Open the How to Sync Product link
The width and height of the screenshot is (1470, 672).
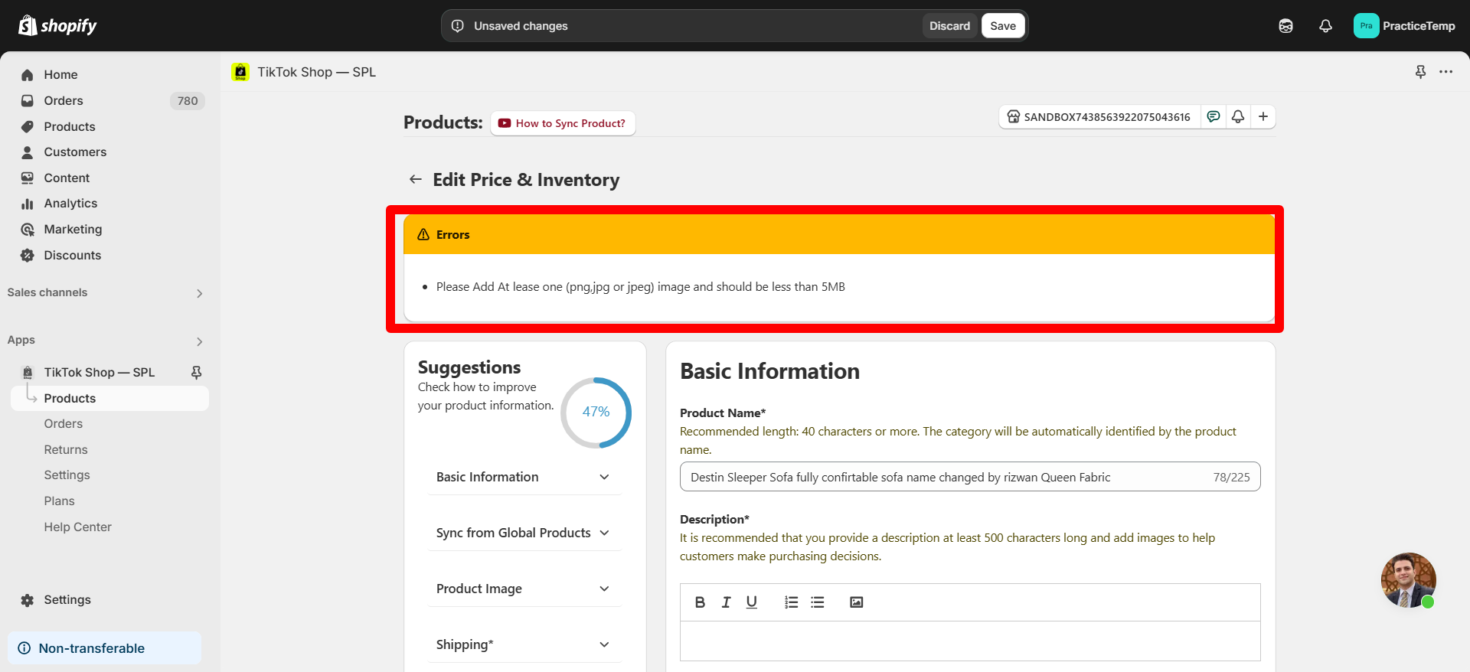pos(563,123)
